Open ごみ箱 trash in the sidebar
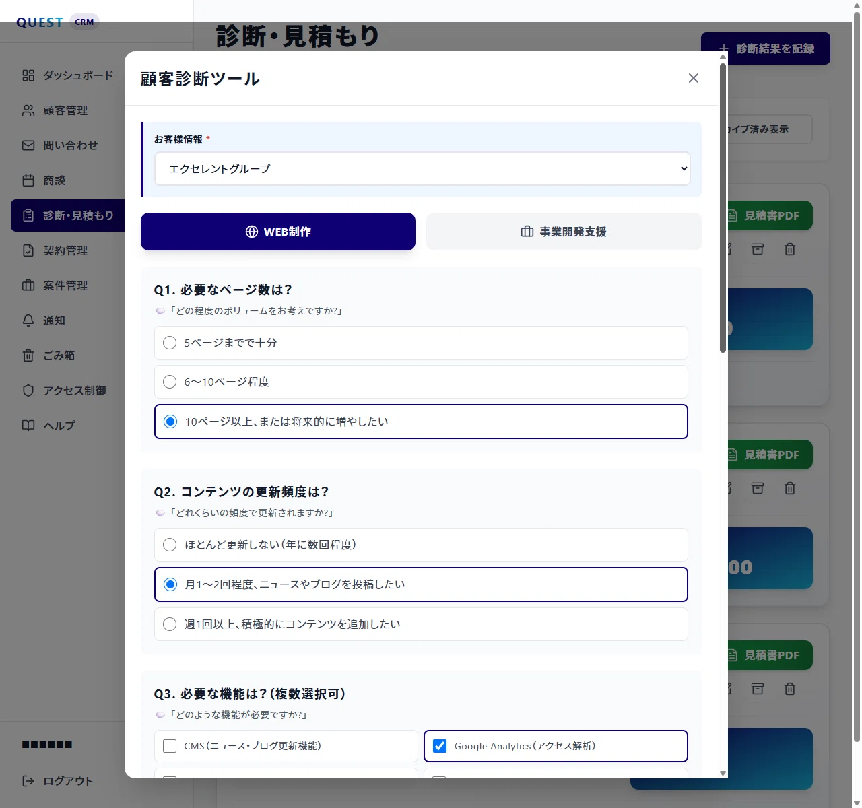The height and width of the screenshot is (808, 862). coord(67,356)
